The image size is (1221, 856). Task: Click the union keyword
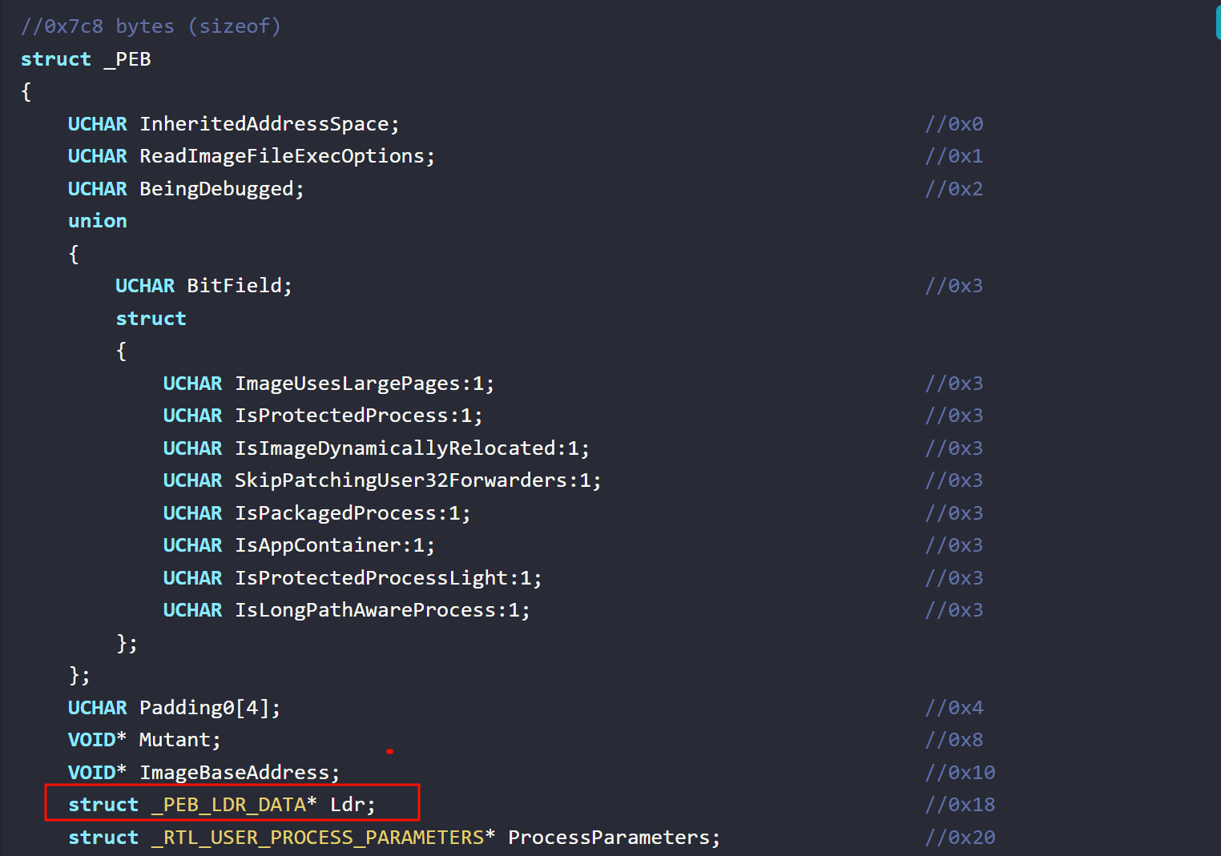coord(98,221)
